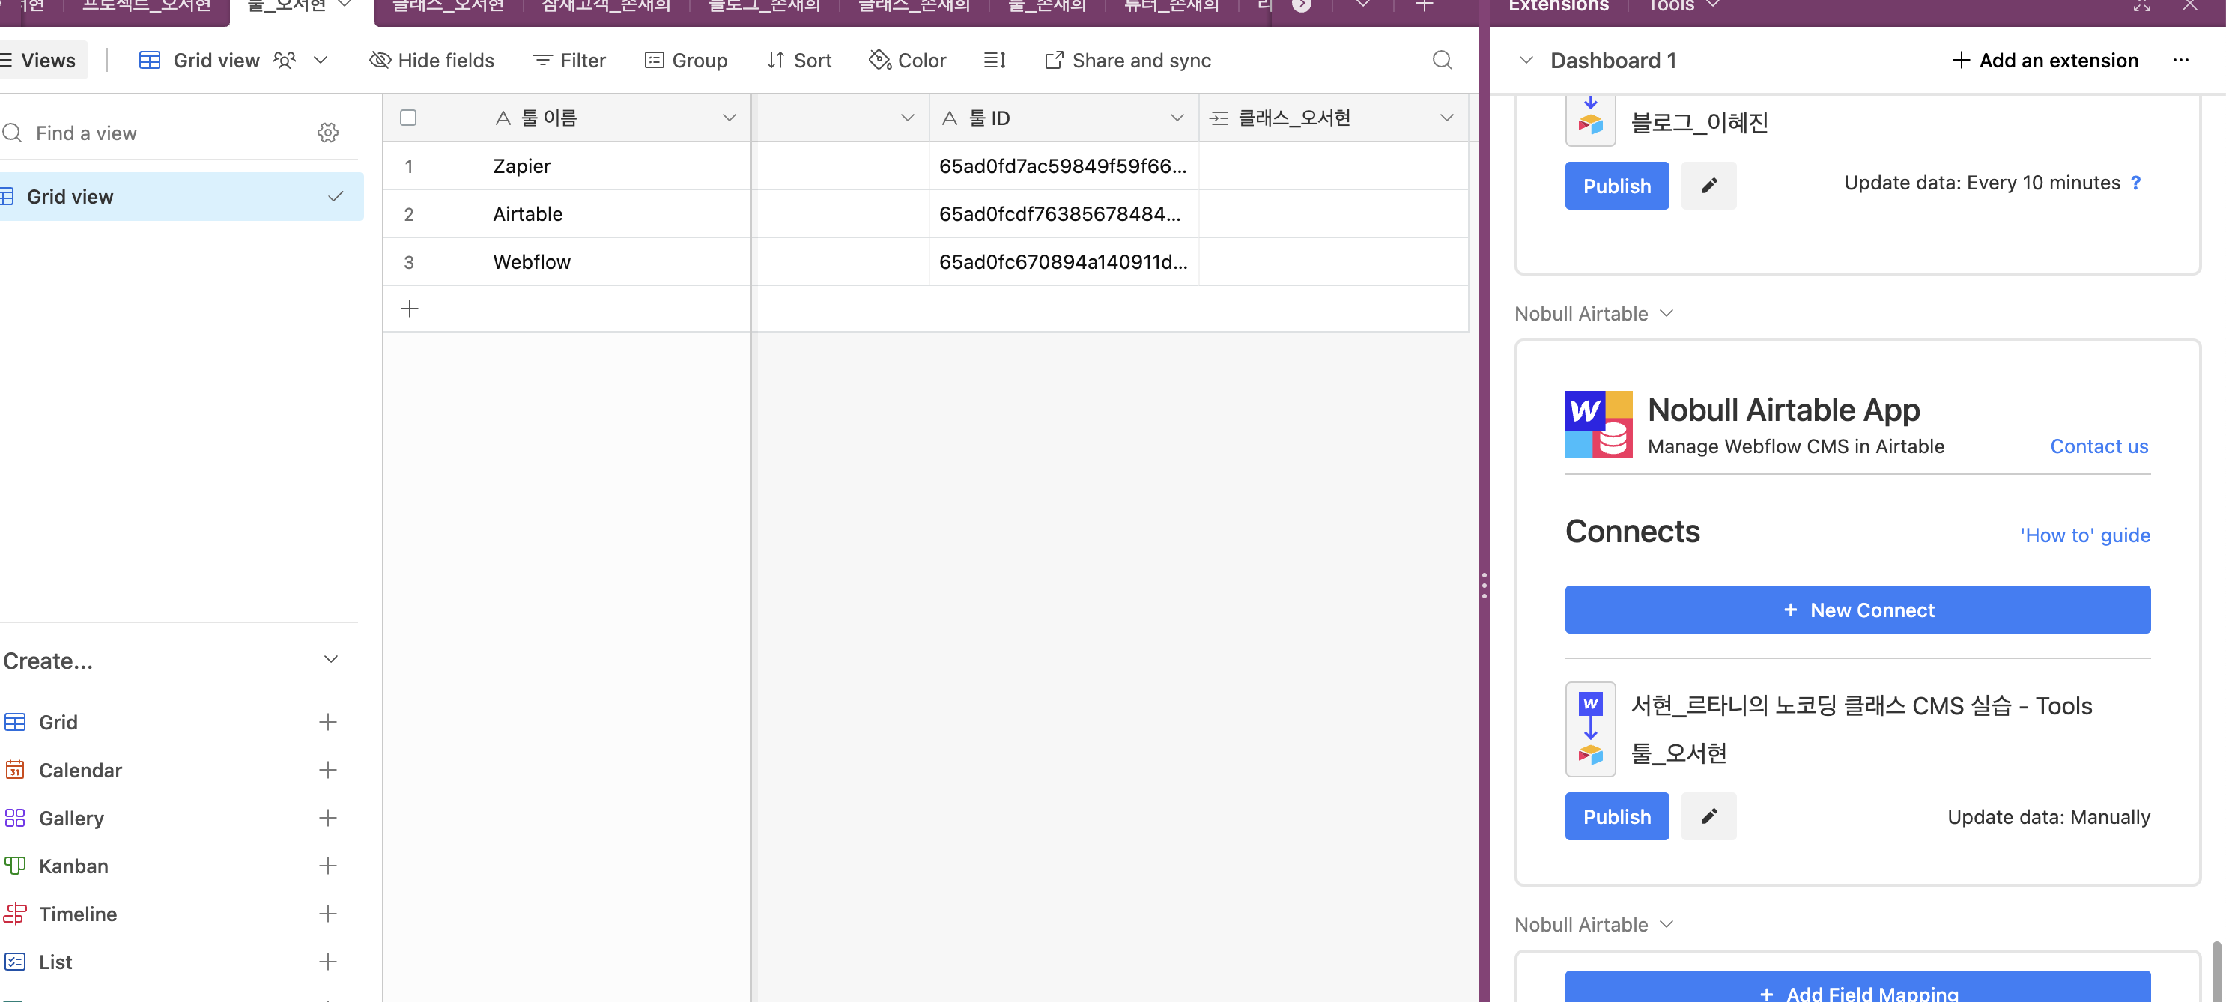The height and width of the screenshot is (1002, 2226).
Task: Click the search magnifier icon in toolbar
Action: (x=1443, y=61)
